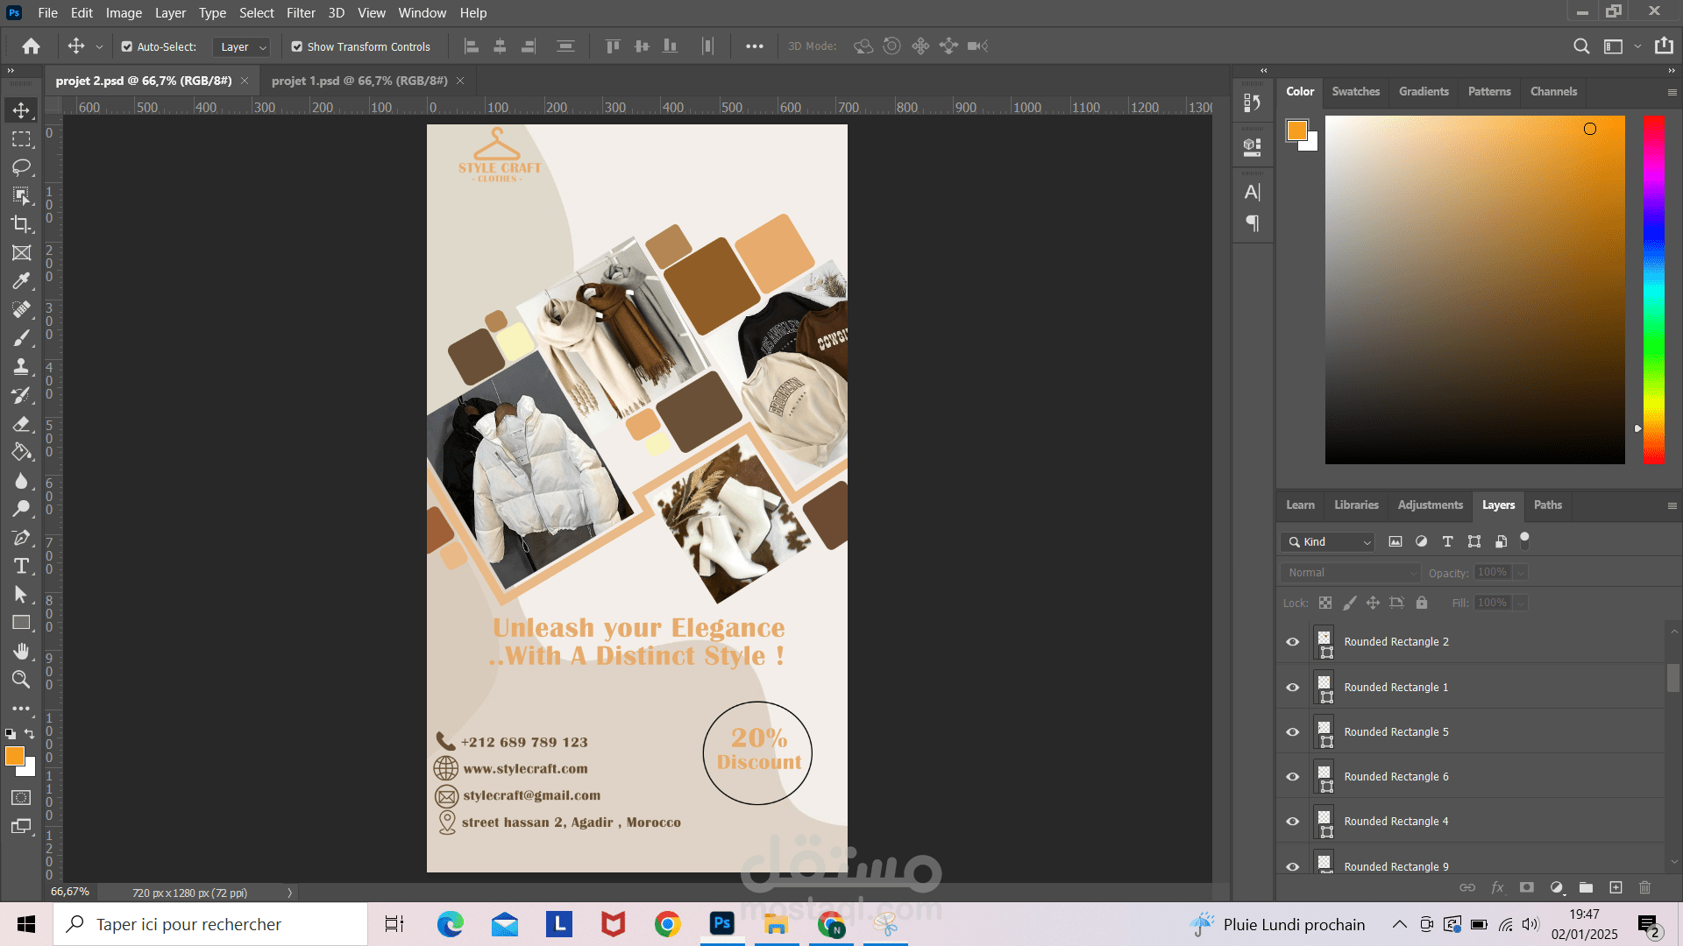
Task: Pick the Eyedropper tool
Action: pos(21,281)
